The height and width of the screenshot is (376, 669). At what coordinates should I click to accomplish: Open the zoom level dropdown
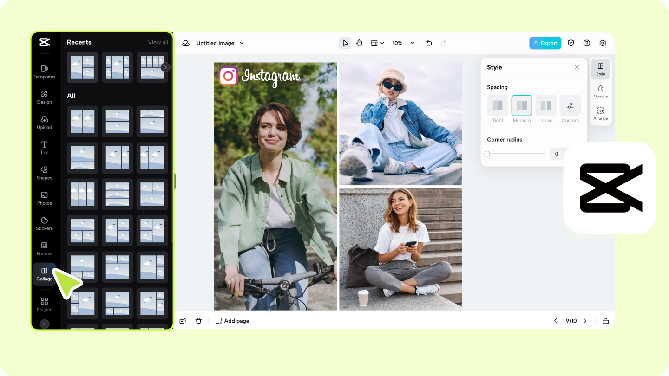coord(403,43)
